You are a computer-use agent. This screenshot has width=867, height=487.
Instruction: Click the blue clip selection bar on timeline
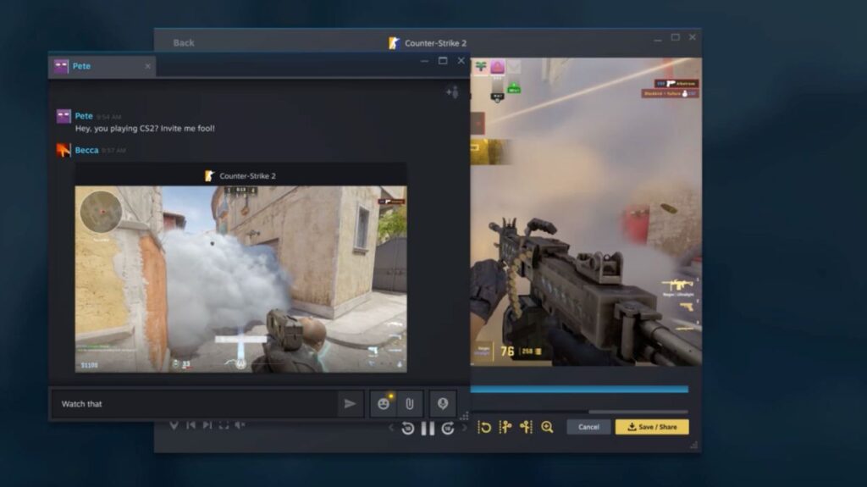[579, 390]
